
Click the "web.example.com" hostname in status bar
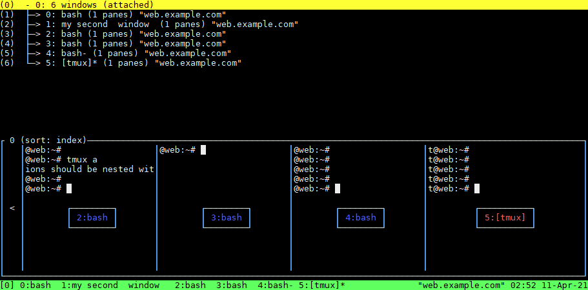(x=461, y=285)
